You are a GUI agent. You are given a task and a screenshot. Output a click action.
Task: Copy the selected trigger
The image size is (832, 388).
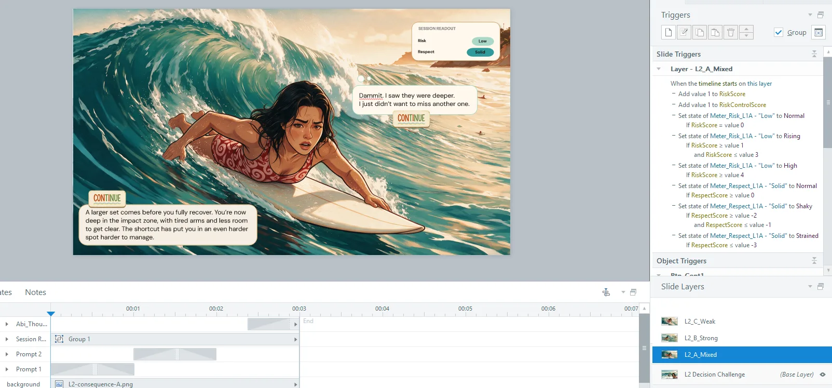700,32
